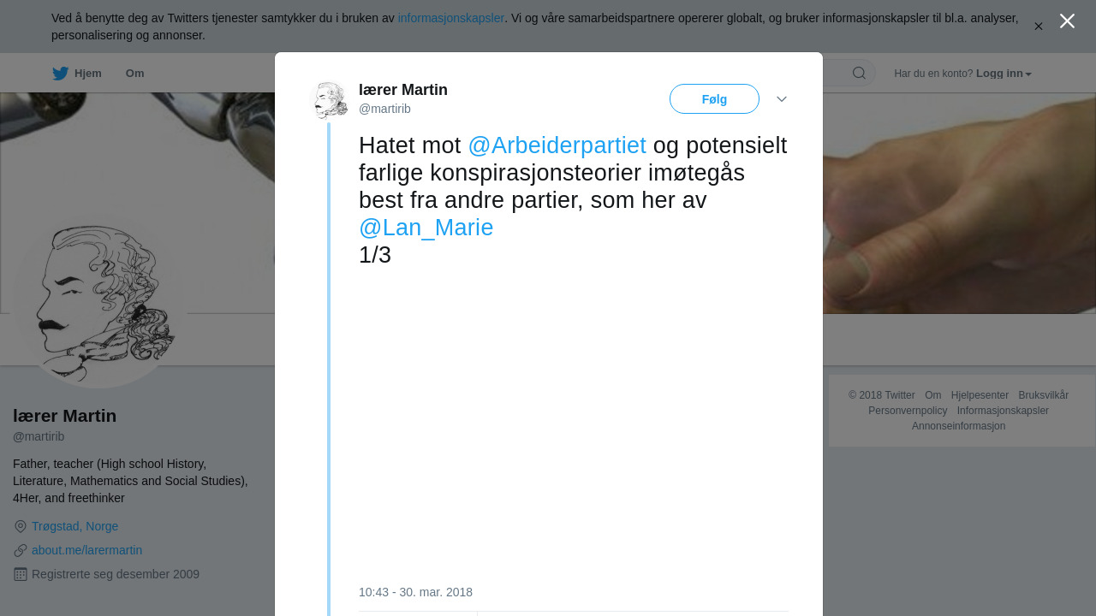
Task: Expand the Logg inn dropdown
Action: (1004, 74)
